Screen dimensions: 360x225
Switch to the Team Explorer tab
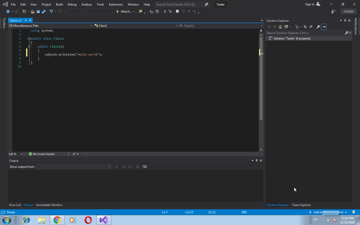coord(301,205)
